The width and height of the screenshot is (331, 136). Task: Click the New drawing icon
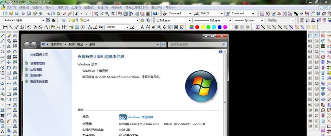[5, 14]
